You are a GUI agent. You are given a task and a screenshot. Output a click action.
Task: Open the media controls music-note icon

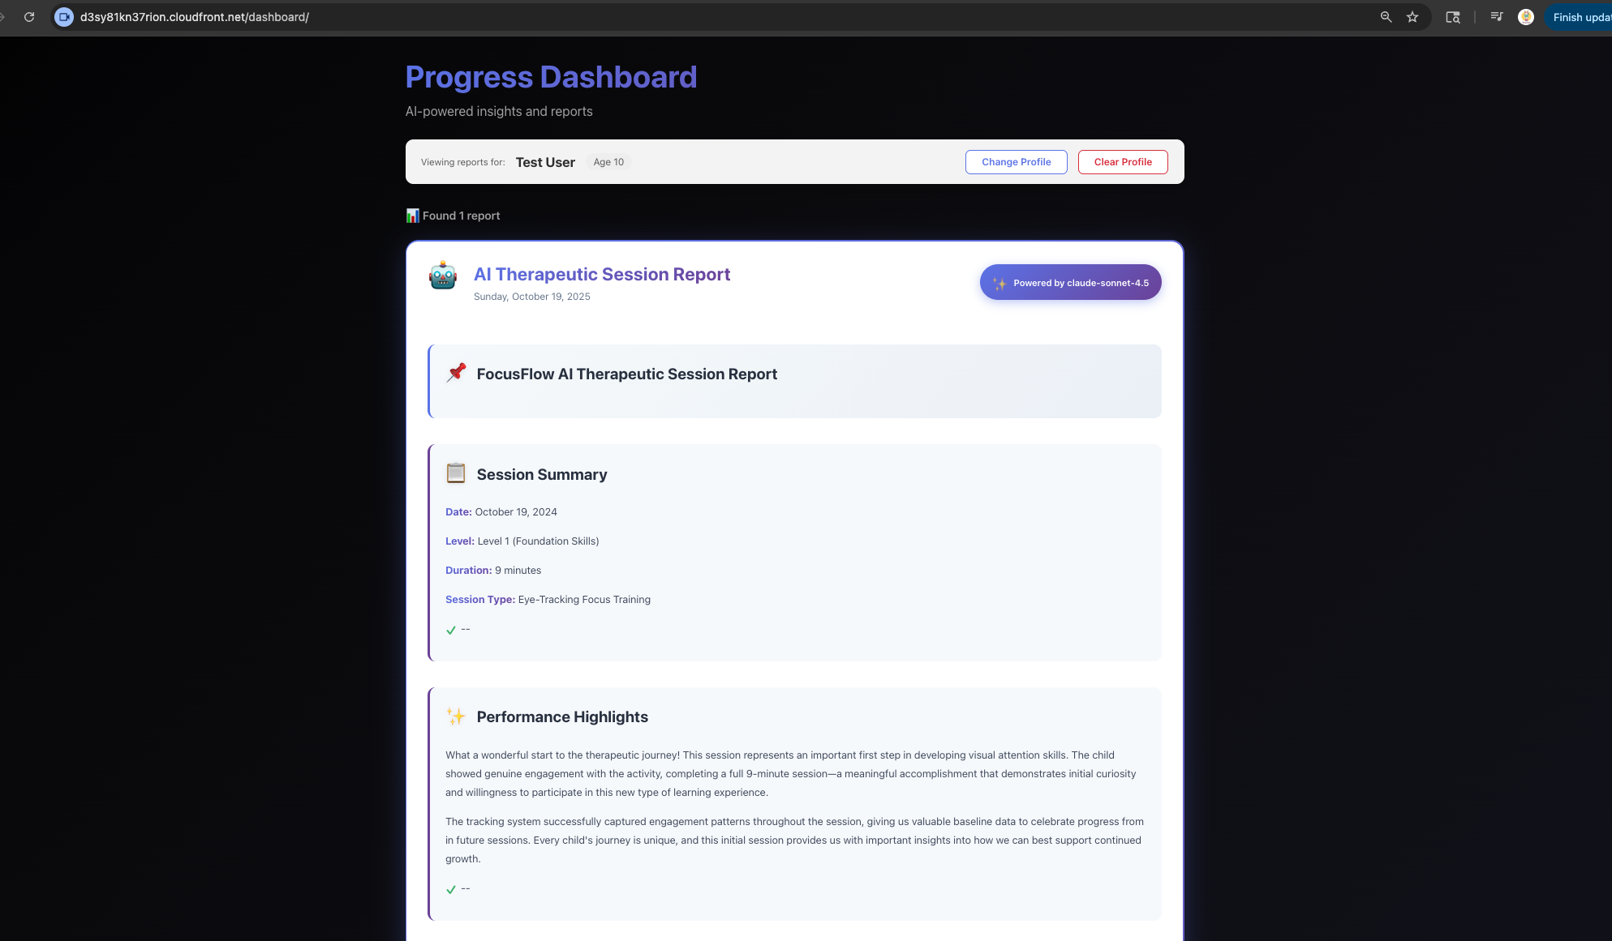(1497, 17)
